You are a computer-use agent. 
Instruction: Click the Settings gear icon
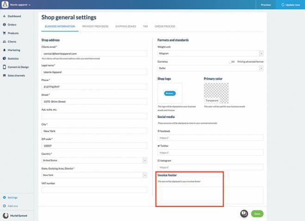[4, 197]
